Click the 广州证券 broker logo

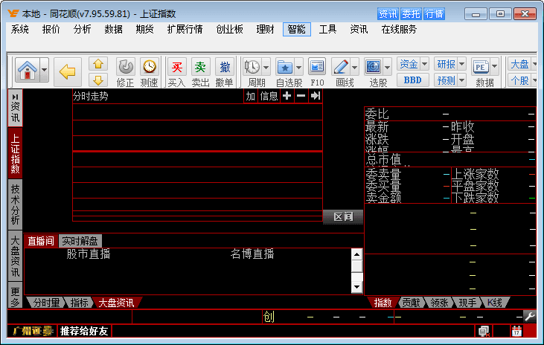(x=33, y=331)
